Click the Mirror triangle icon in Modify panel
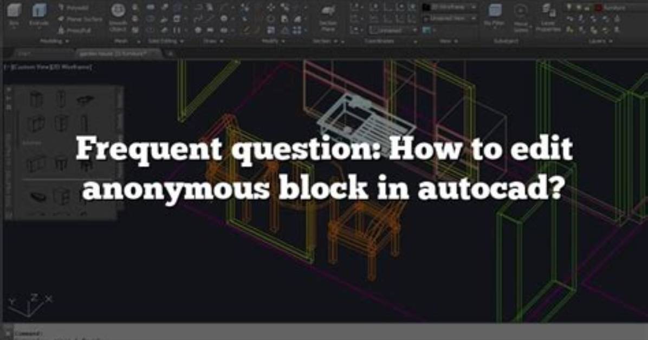 click(x=285, y=30)
